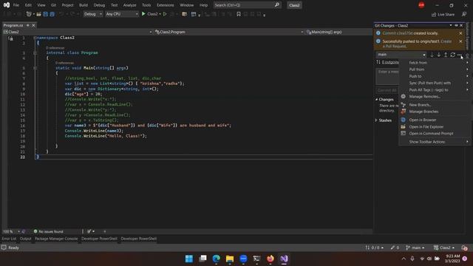This screenshot has height=266, width=473.
Task: Click the ellipsis more-actions icon in Git Changes
Action: coord(460,55)
